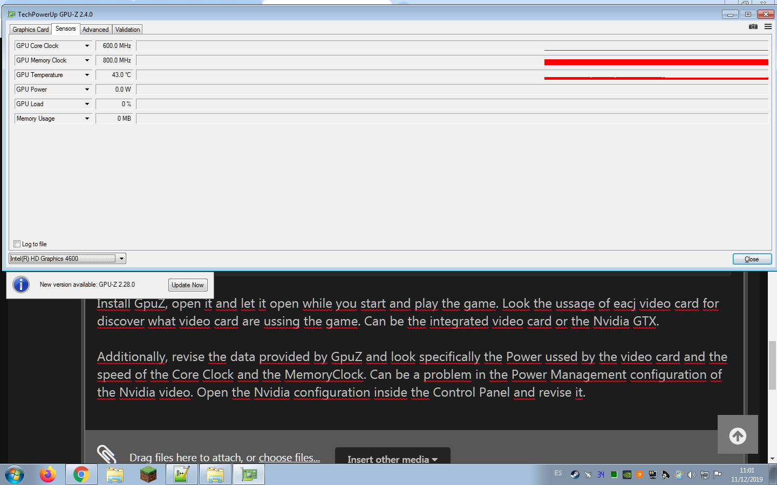Enable the Log to file checkbox
Screen dimensions: 777x485
pos(17,244)
